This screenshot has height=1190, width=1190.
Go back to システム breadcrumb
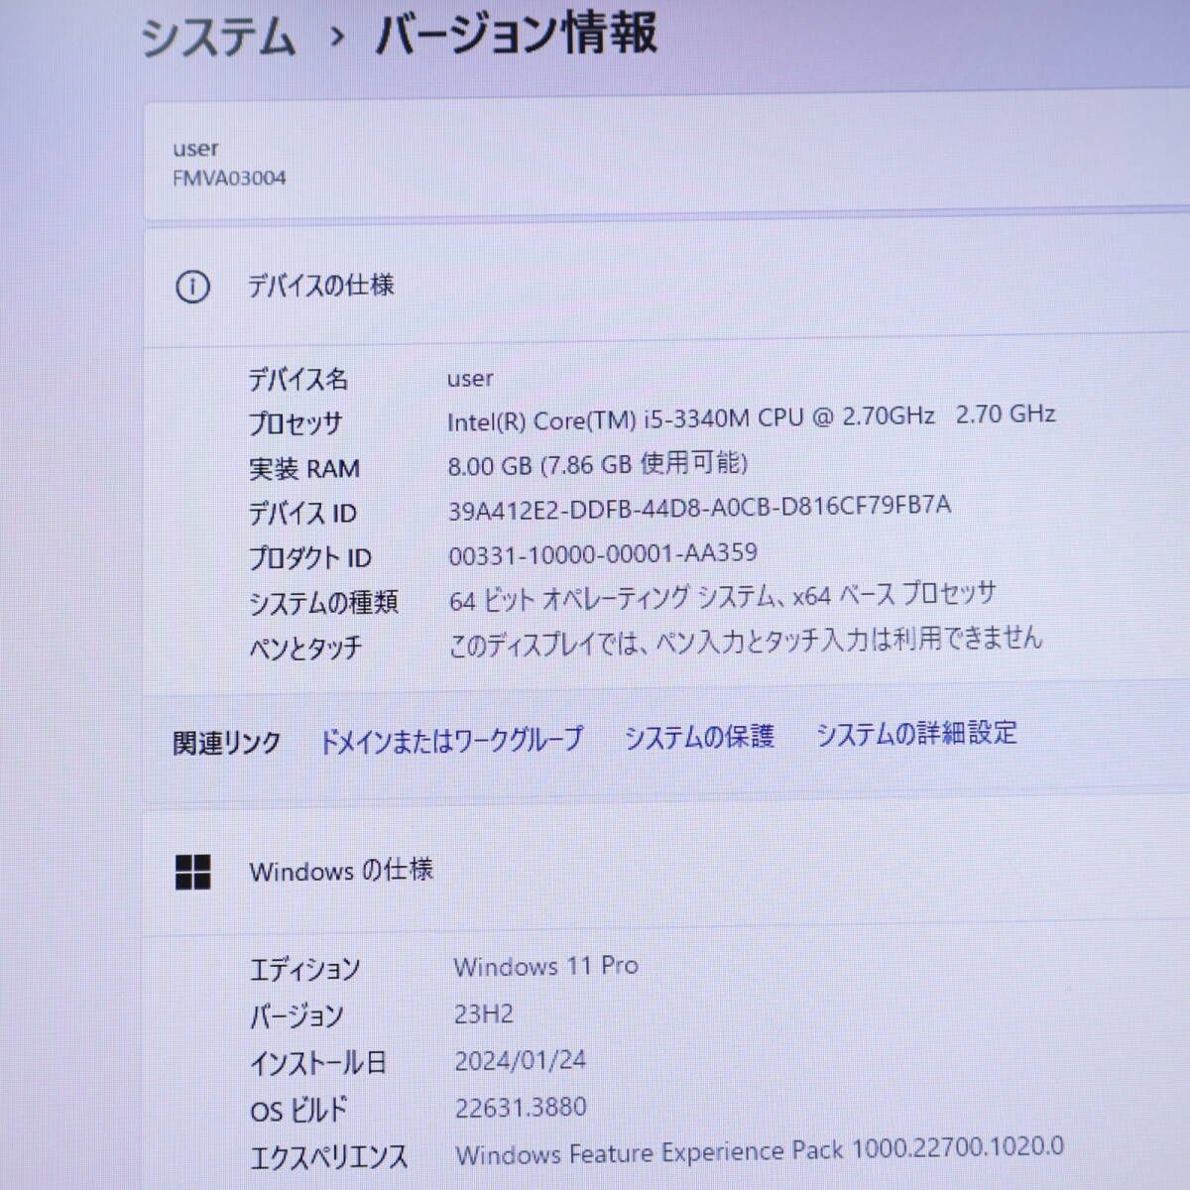tap(218, 40)
